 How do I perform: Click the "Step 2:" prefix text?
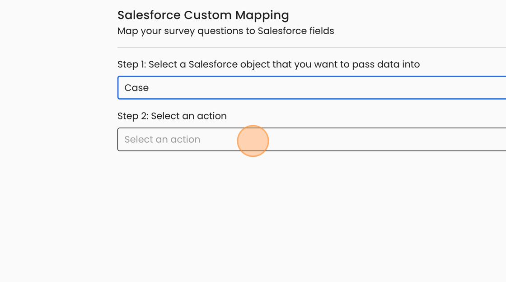click(133, 116)
